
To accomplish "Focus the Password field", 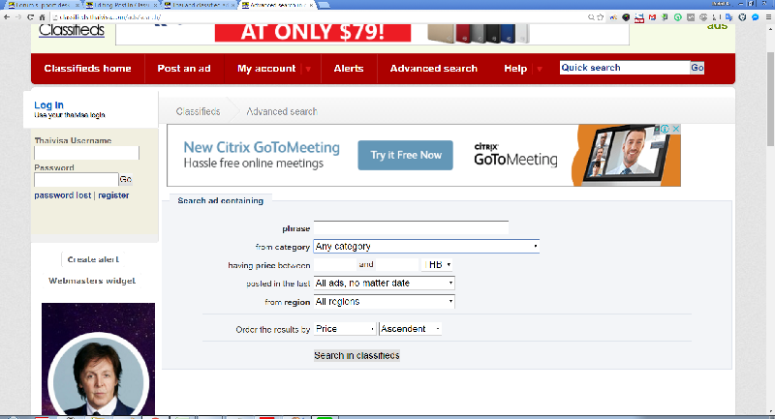I will [77, 180].
